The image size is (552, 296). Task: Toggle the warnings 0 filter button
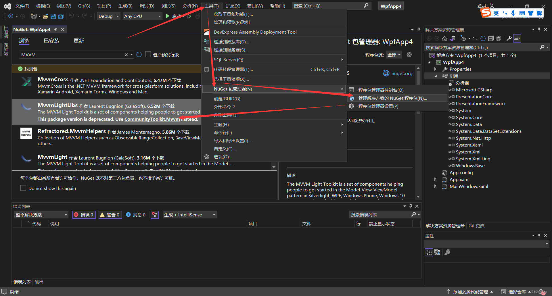pyautogui.click(x=110, y=215)
